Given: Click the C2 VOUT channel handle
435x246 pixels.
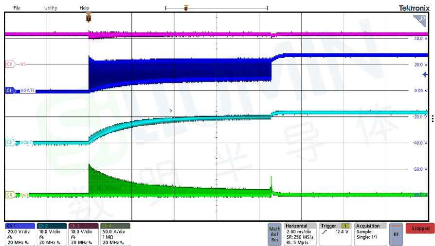Looking at the screenshot, I should pos(11,143).
